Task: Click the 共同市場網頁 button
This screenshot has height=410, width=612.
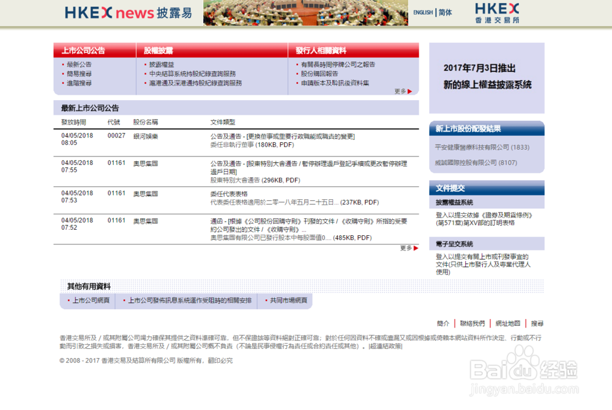Action: (285, 301)
